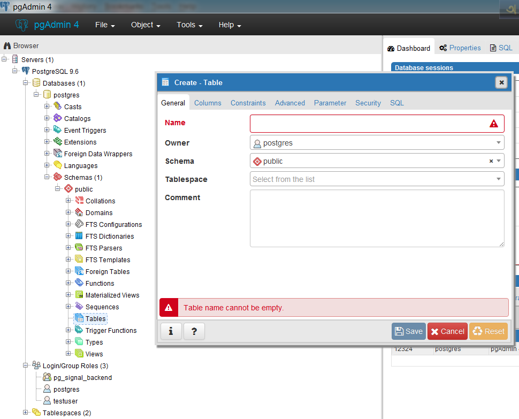
Task: Click the Extensions icon in browser tree
Action: 58,142
